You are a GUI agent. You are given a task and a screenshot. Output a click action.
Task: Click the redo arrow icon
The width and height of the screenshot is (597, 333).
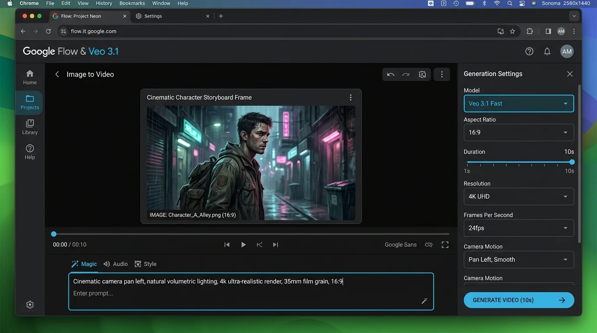[x=406, y=75]
